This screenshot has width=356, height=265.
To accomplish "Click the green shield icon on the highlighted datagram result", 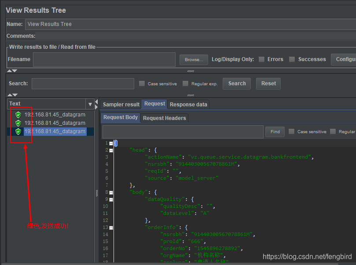I will (x=18, y=131).
